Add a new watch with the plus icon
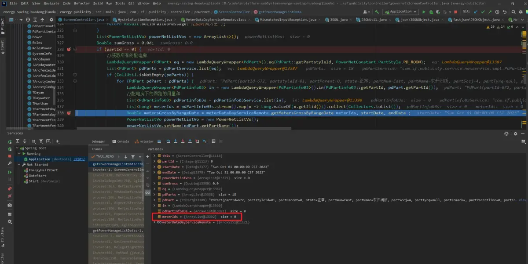 pyautogui.click(x=147, y=156)
